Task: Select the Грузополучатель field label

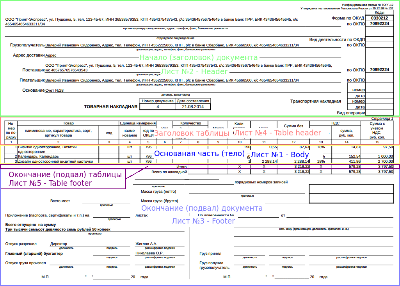Action: tap(27, 45)
